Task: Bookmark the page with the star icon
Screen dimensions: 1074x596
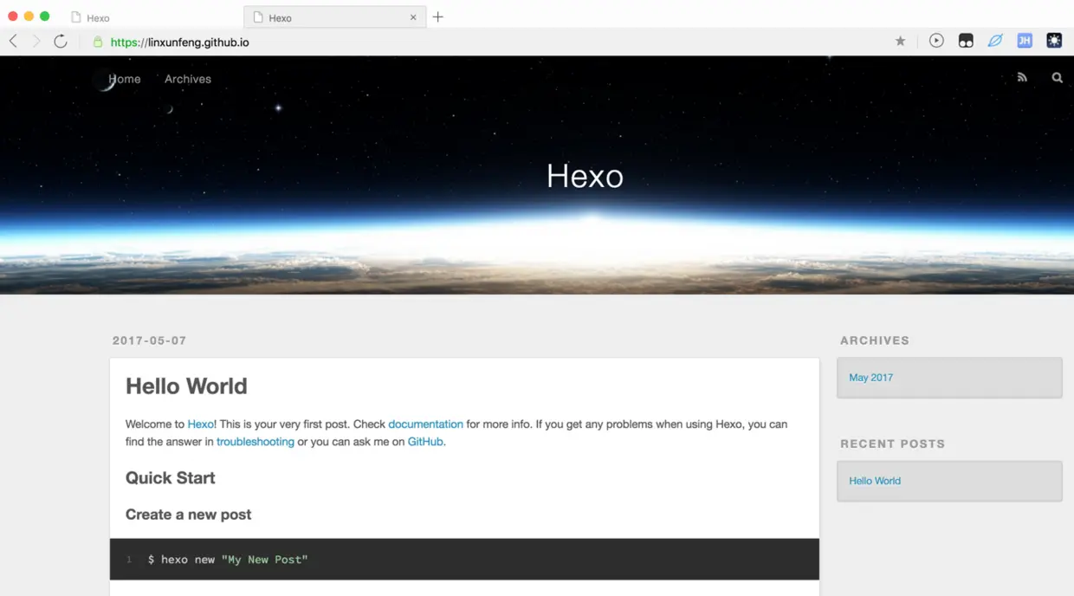Action: tap(901, 41)
